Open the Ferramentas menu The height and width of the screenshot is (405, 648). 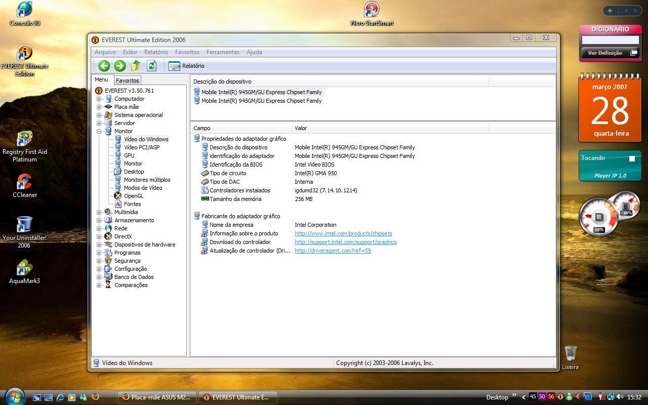coord(223,52)
